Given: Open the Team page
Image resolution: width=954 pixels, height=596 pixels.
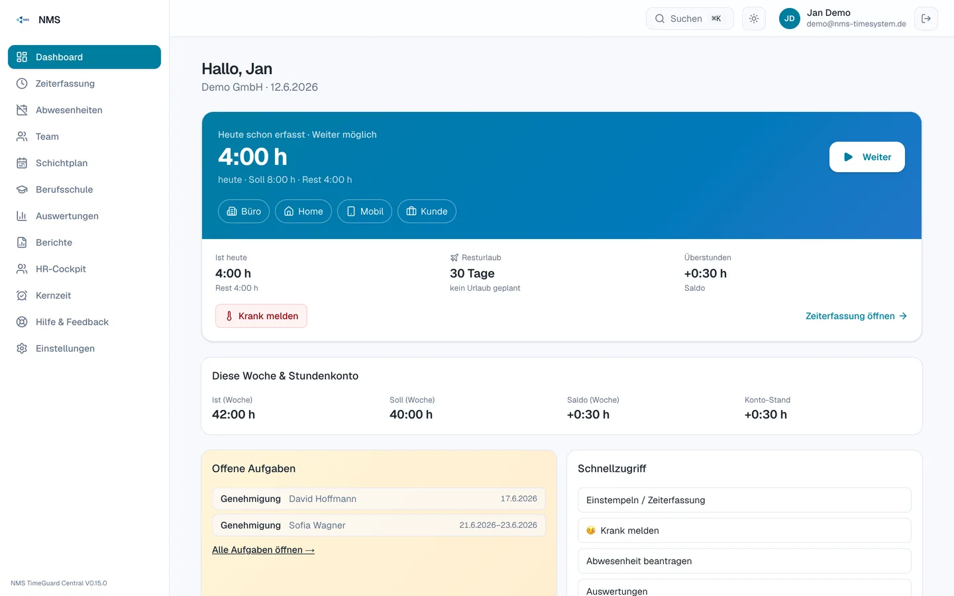Looking at the screenshot, I should click(84, 136).
